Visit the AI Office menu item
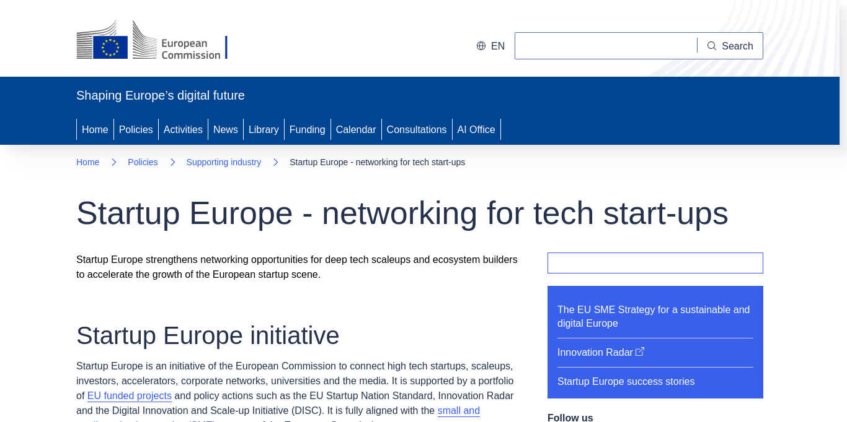Image resolution: width=847 pixels, height=422 pixels. pyautogui.click(x=476, y=129)
